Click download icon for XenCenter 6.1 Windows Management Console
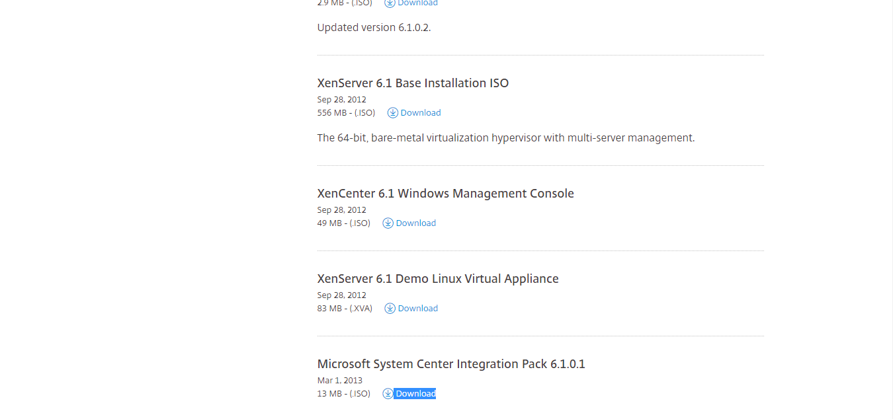This screenshot has height=419, width=893. tap(388, 223)
